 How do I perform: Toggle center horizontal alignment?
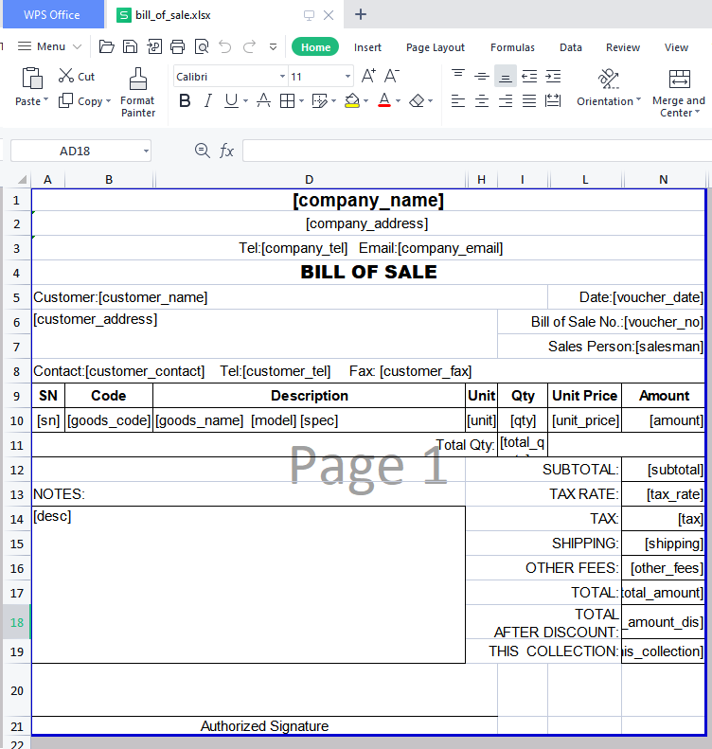tap(482, 101)
